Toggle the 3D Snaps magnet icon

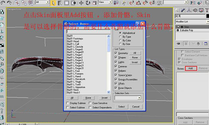pos(132,3)
